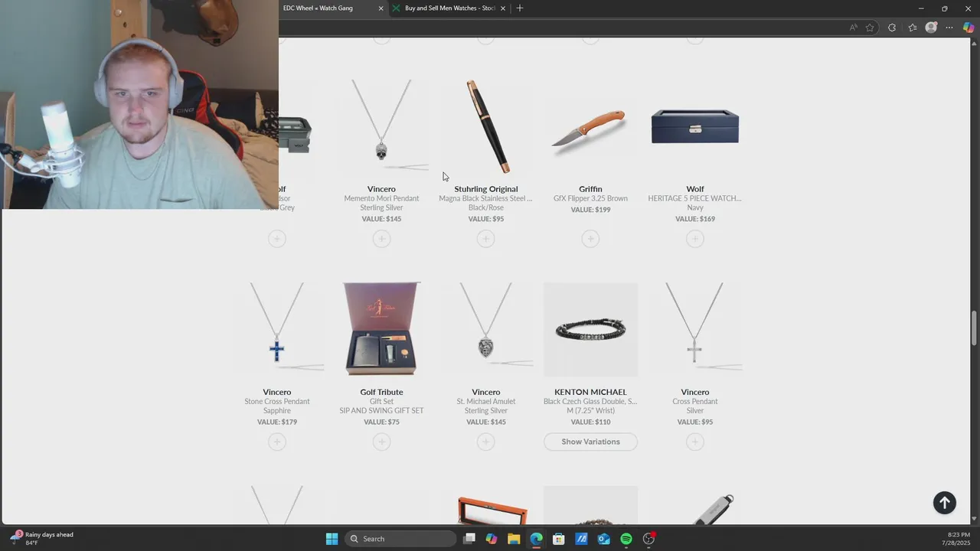Show Variations for KENTON MICHAEL bracelet
The image size is (980, 551).
coord(590,442)
